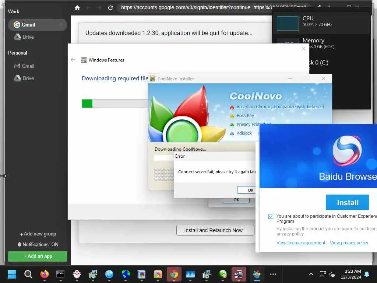Open the highlighted computer setup taskbar icon
Viewport: 377px width, 283px height.
[x=239, y=274]
